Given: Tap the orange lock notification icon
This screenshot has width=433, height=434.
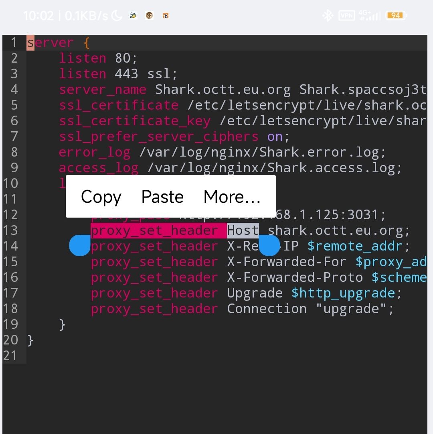Looking at the screenshot, I should click(165, 15).
